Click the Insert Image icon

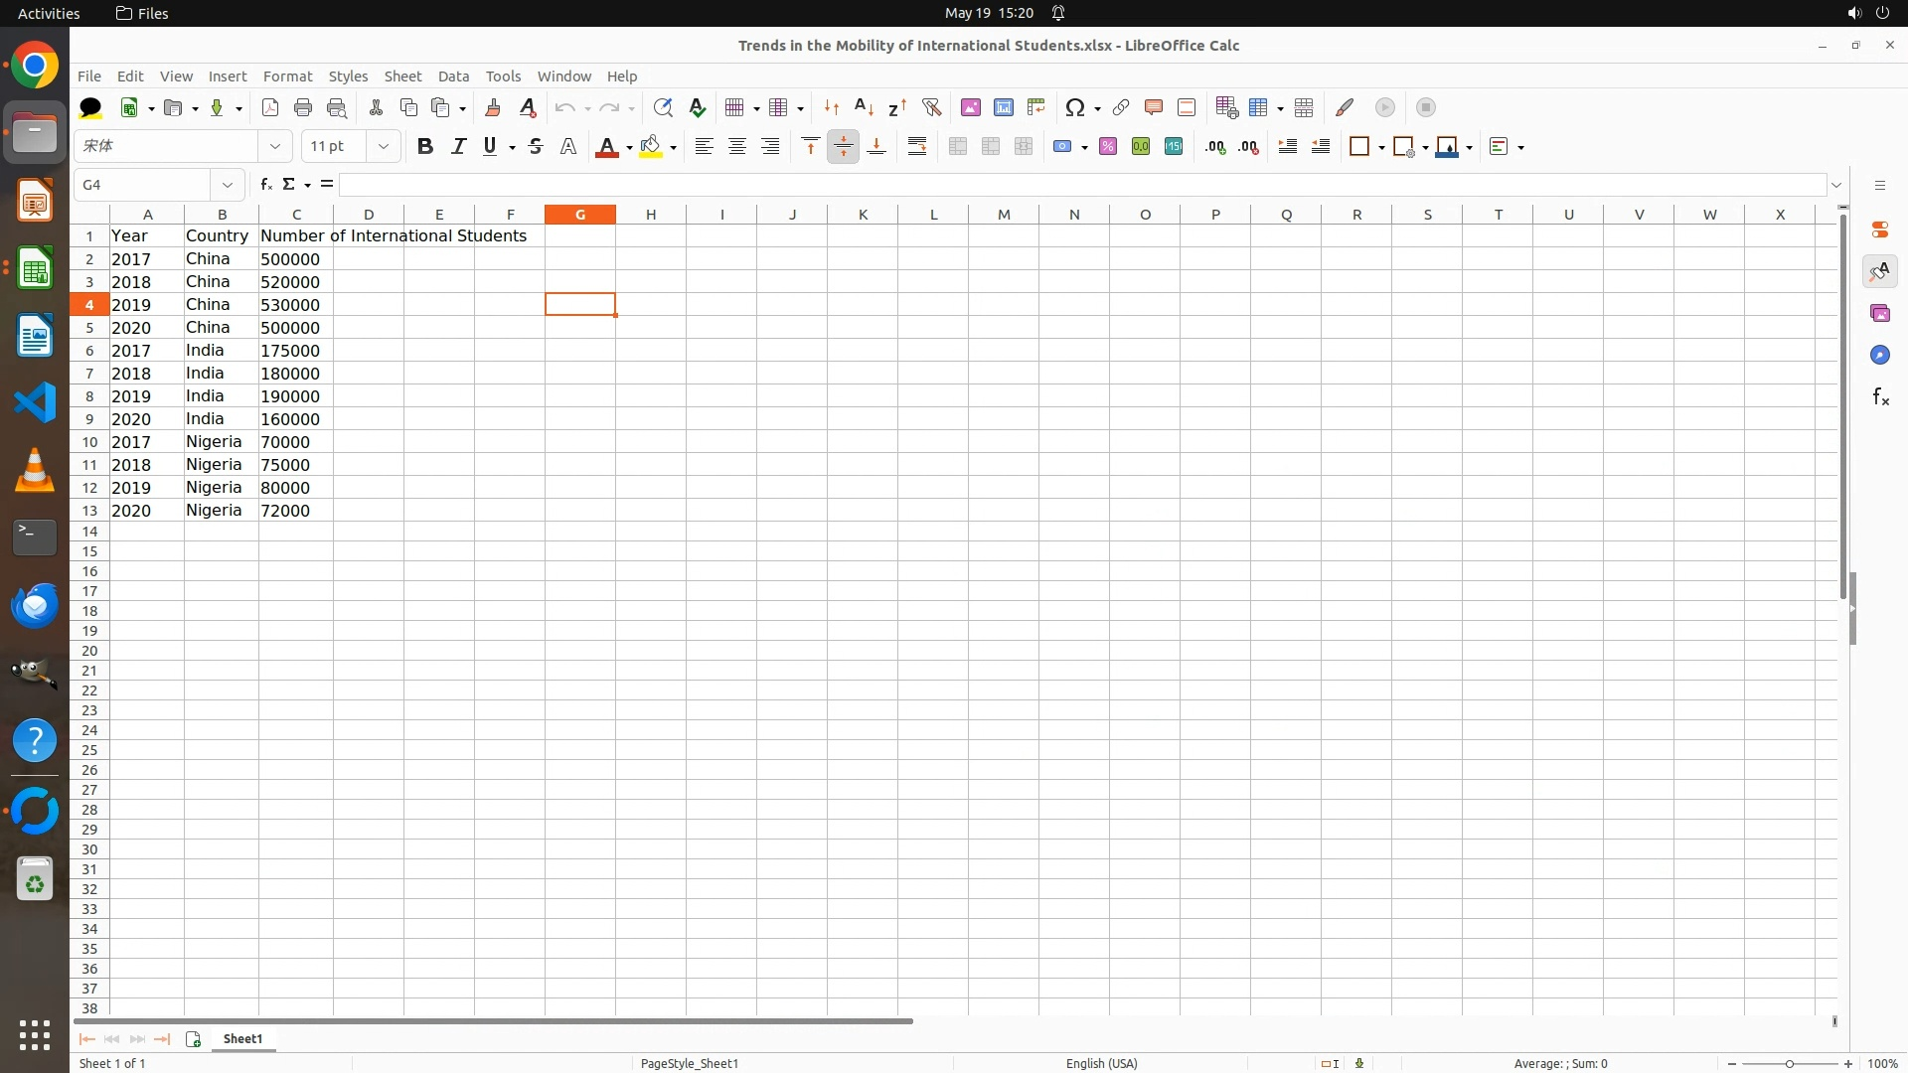[971, 107]
